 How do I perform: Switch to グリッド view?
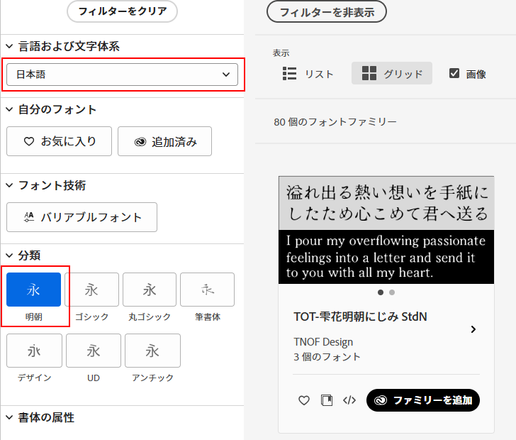(391, 74)
